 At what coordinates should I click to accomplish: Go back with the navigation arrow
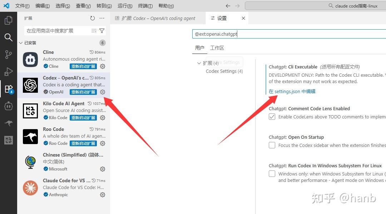(228, 6)
